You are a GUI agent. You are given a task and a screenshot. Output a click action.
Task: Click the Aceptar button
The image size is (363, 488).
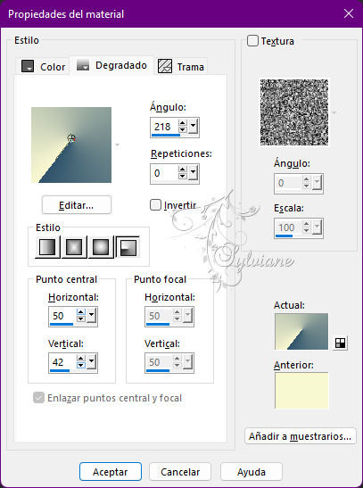tap(111, 472)
